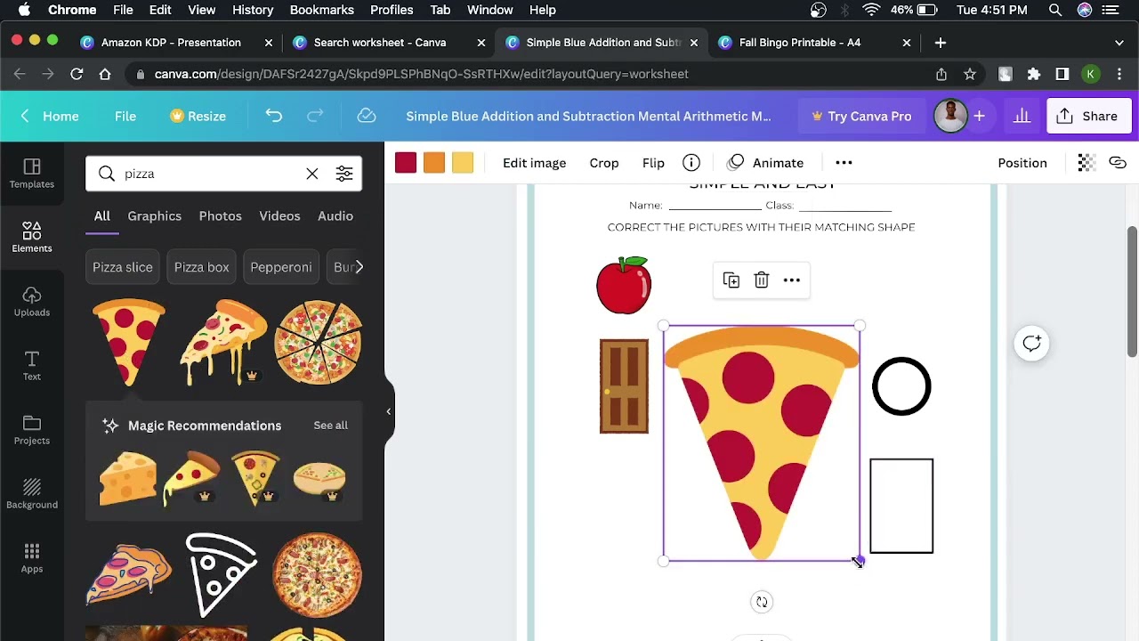Viewport: 1139px width, 641px height.
Task: Switch to the Videos tab
Action: [279, 215]
